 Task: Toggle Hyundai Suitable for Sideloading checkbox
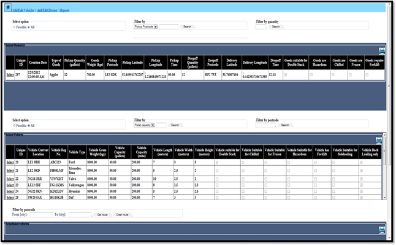(333, 192)
